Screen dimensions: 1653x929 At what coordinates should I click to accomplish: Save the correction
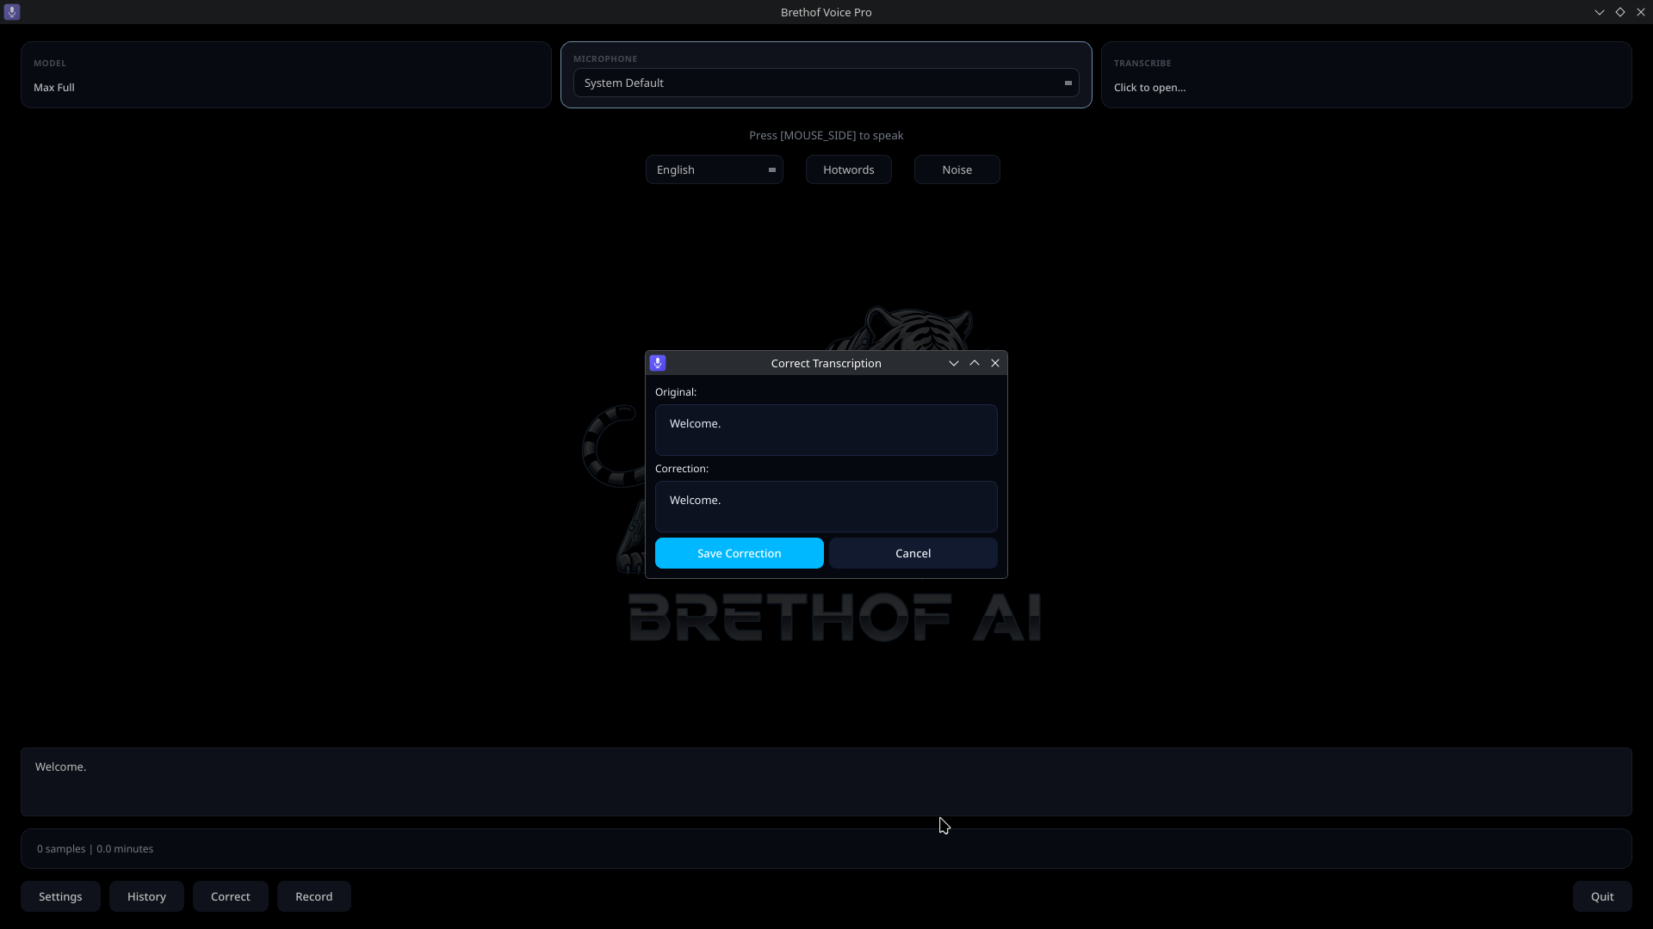pos(739,553)
